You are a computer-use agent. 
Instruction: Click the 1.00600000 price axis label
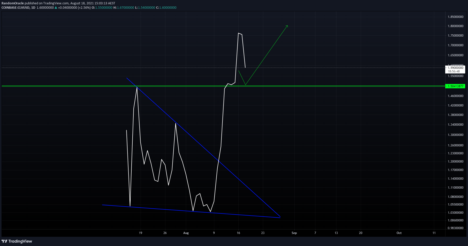coord(455,220)
